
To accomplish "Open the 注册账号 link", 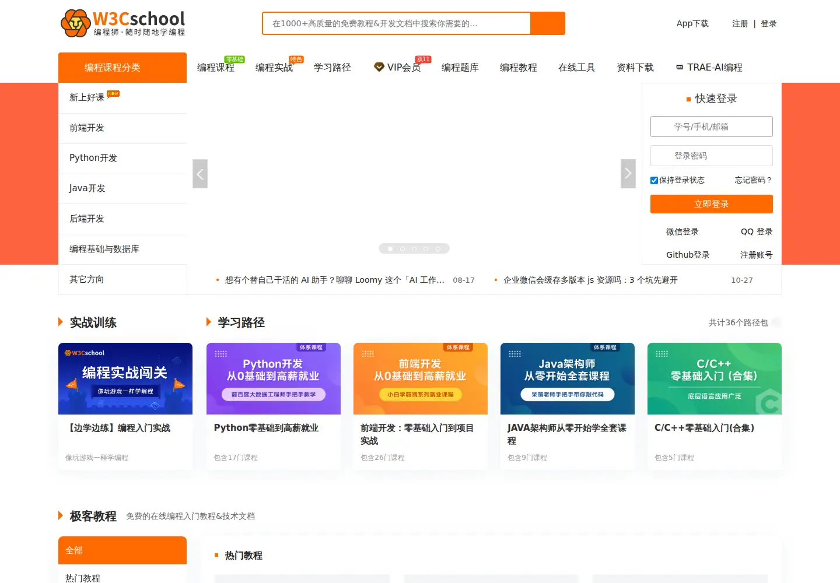I will point(757,255).
